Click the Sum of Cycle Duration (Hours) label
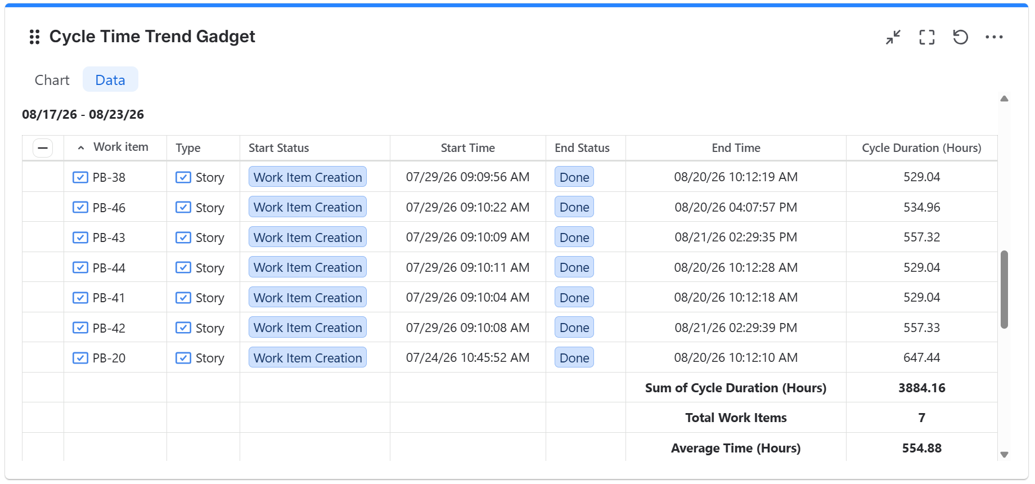The height and width of the screenshot is (484, 1035). (736, 388)
